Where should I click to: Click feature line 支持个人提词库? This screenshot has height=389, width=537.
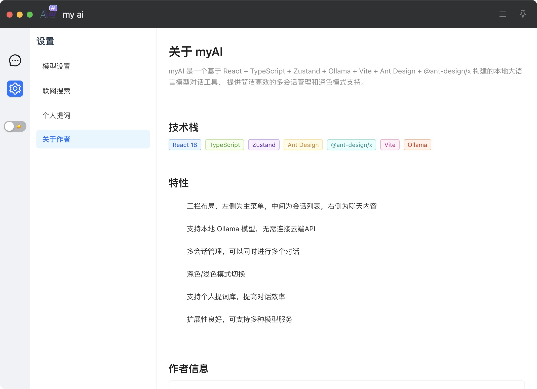(x=236, y=297)
